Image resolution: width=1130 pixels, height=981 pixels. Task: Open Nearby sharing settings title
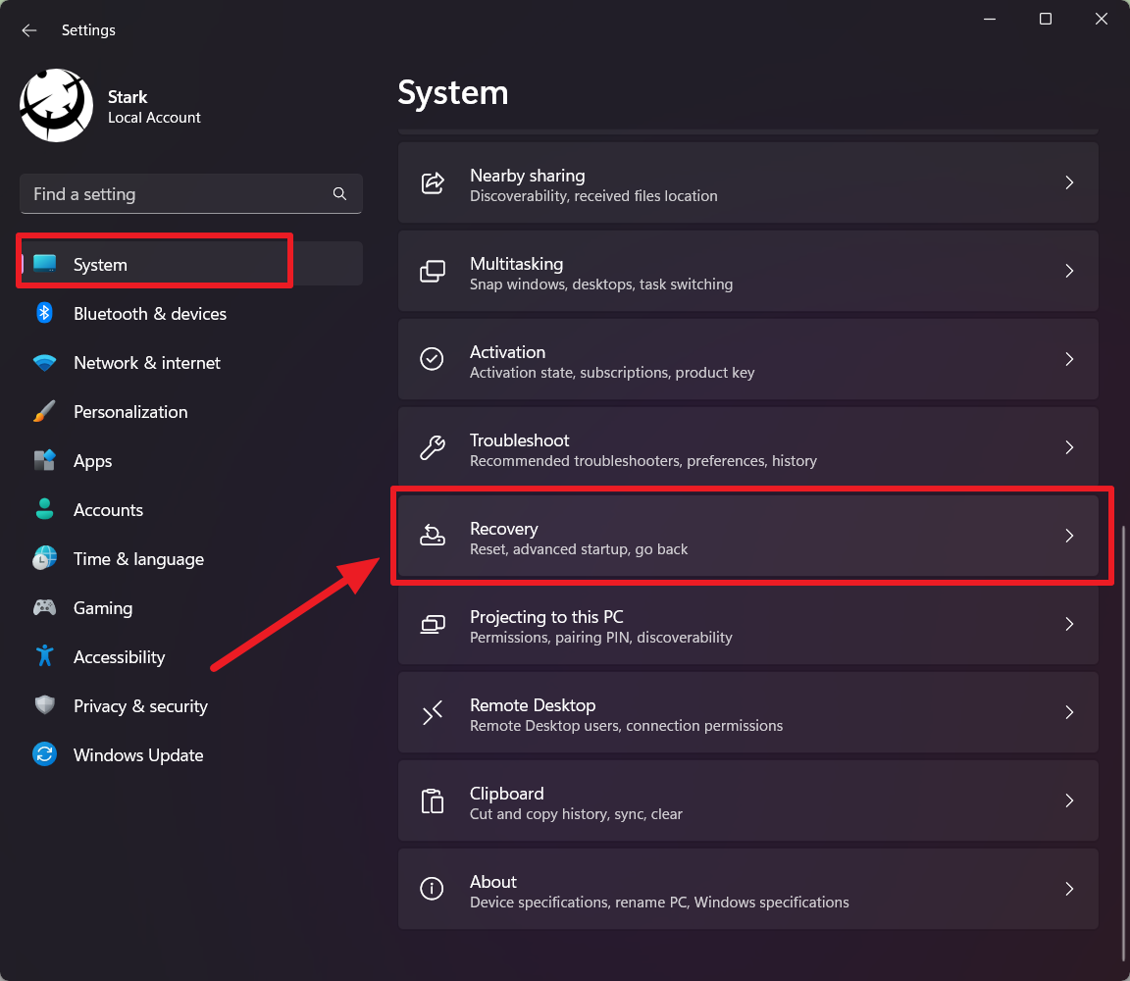tap(528, 176)
